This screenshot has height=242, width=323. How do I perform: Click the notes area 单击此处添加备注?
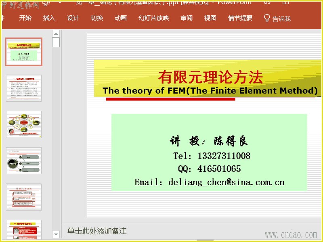[97, 231]
